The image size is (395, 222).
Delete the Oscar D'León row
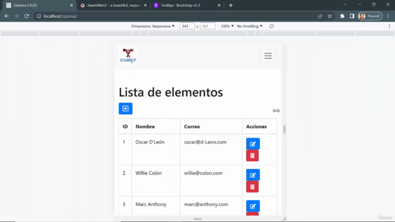point(252,156)
